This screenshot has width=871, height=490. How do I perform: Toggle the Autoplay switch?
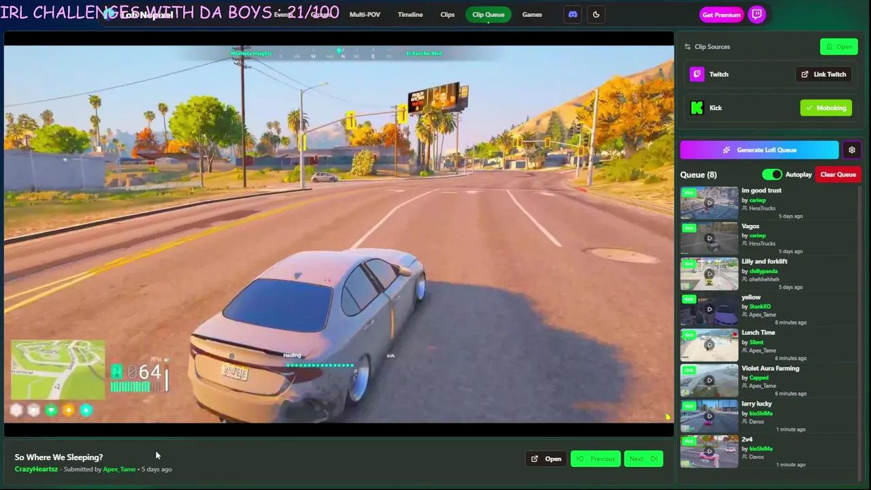pyautogui.click(x=772, y=175)
